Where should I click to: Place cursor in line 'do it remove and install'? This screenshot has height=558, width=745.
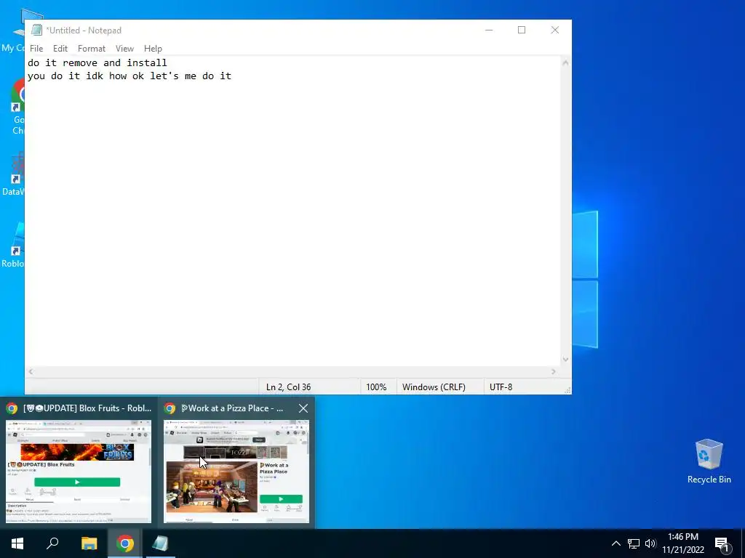click(x=97, y=62)
